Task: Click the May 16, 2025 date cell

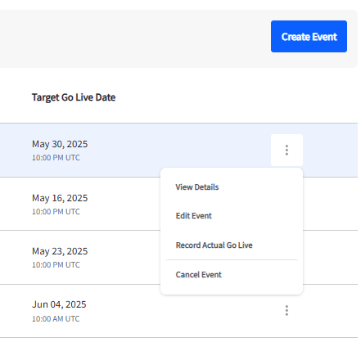Action: tap(60, 198)
